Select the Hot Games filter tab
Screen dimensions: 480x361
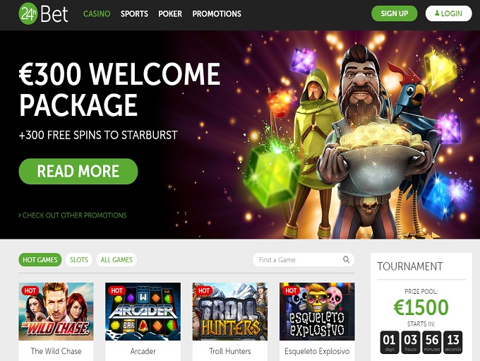(40, 260)
